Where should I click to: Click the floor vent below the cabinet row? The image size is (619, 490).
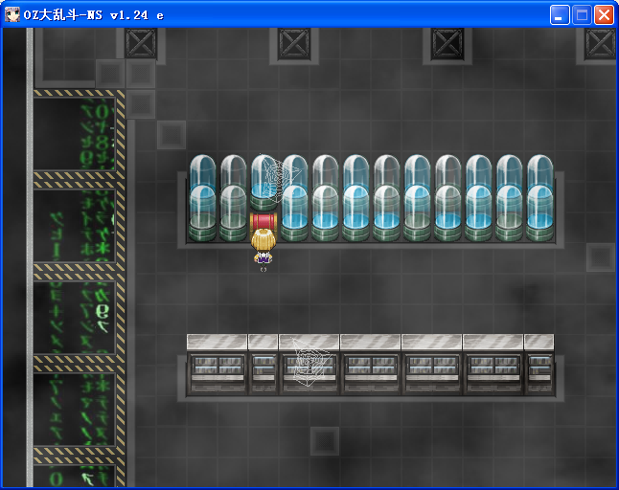(325, 441)
